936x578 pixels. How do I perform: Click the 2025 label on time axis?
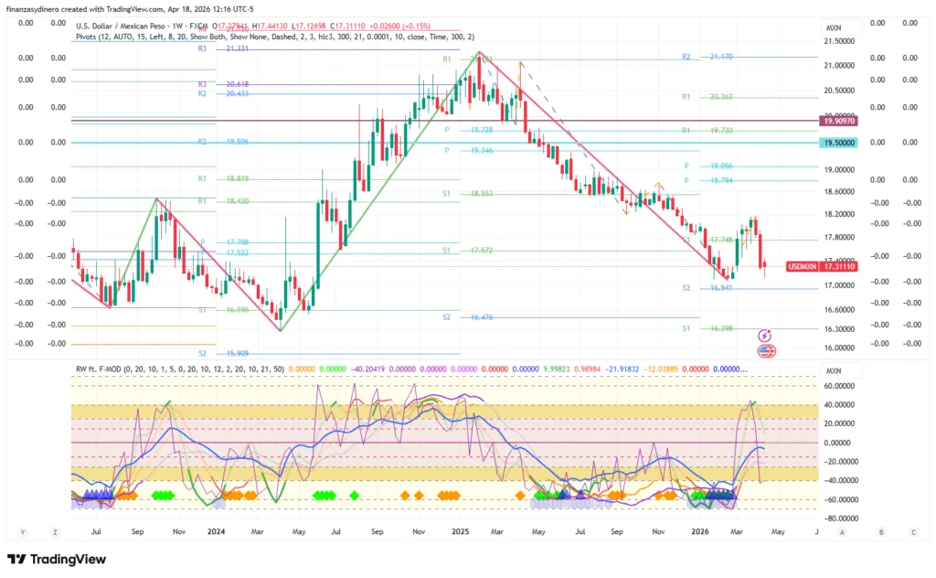coord(460,531)
